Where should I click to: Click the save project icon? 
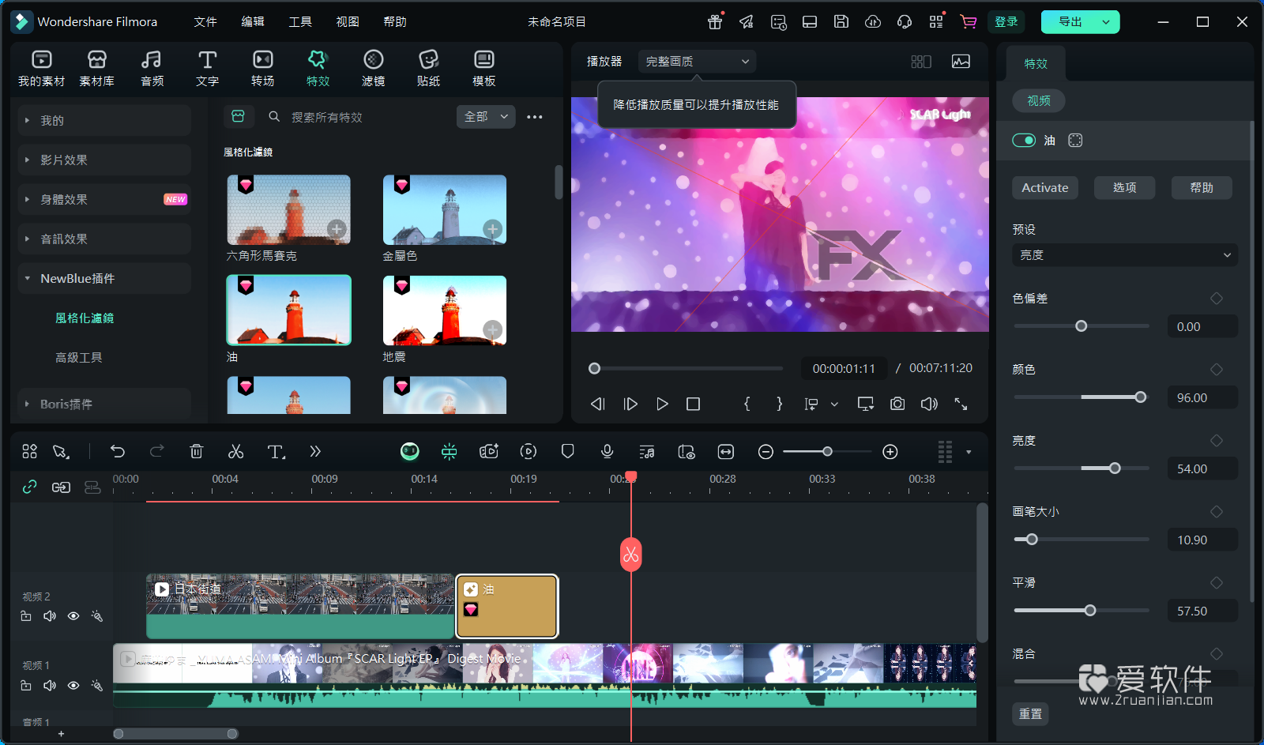coord(841,21)
